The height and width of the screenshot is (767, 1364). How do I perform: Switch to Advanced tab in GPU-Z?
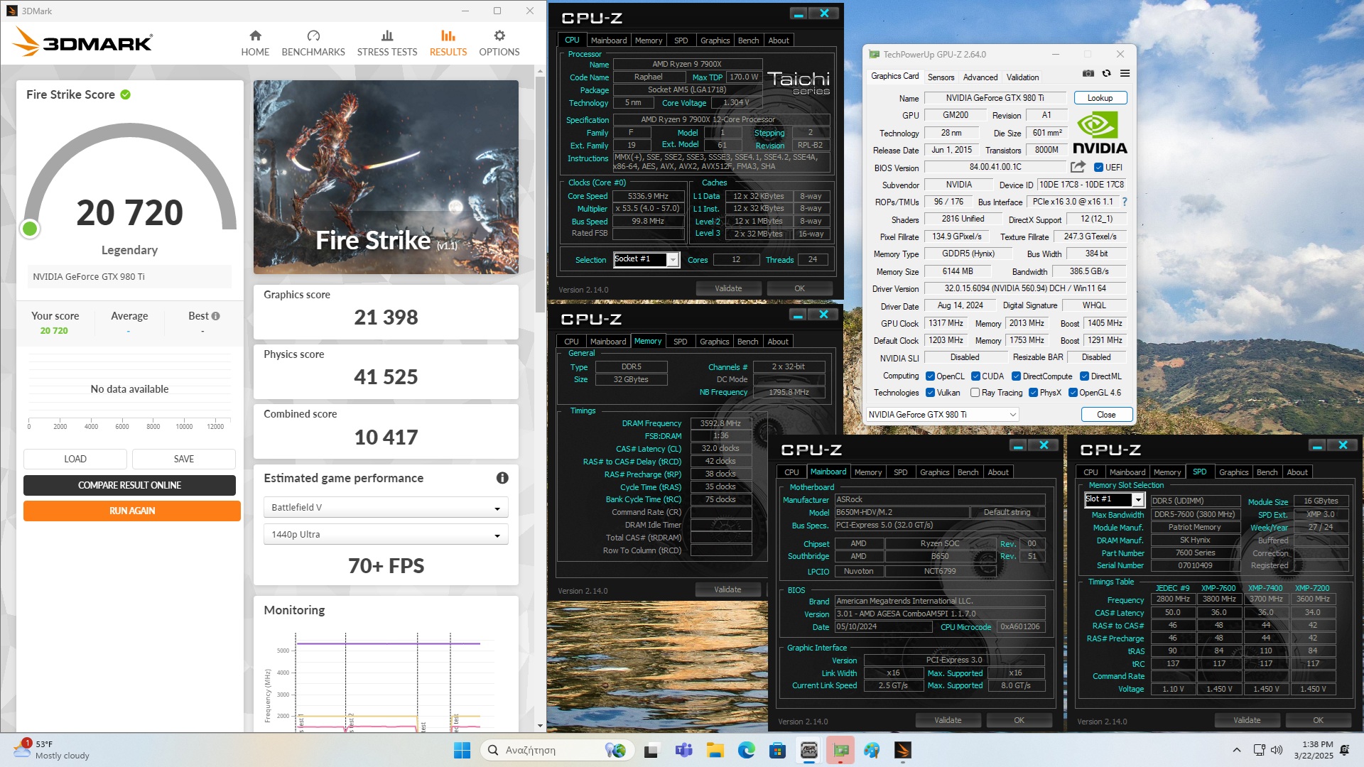(980, 77)
